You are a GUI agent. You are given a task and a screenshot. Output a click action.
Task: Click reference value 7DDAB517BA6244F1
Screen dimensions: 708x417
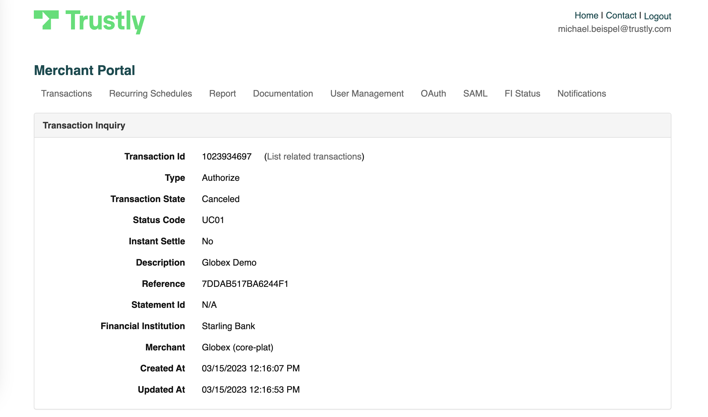point(245,284)
